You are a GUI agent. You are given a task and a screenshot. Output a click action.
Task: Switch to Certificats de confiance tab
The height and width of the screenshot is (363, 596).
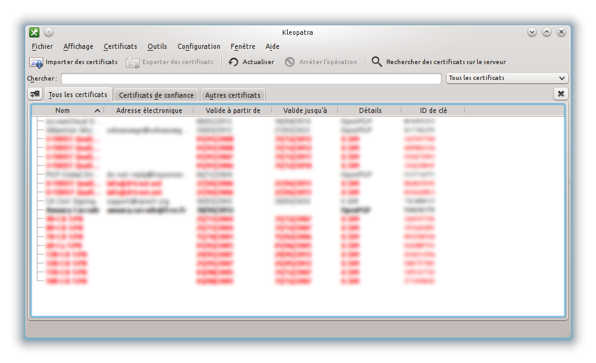tap(156, 95)
